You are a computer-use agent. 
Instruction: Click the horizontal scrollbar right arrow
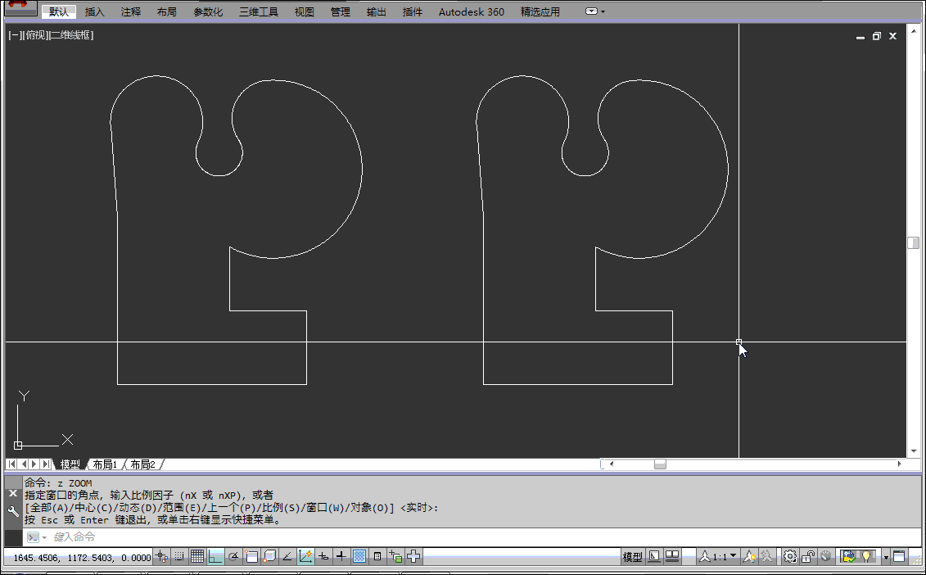[x=900, y=464]
